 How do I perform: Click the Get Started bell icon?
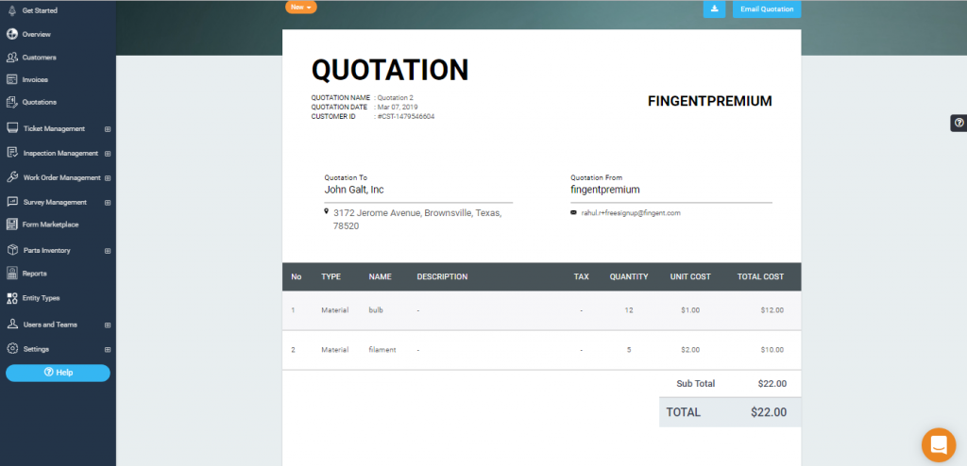[11, 10]
